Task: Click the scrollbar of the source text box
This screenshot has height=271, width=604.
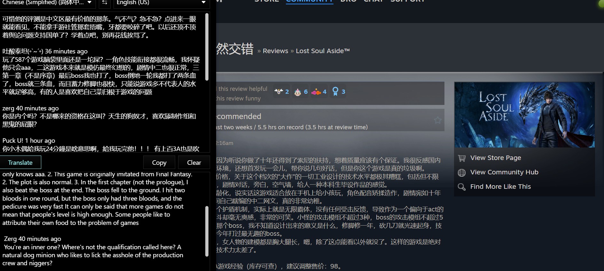Action: click(207, 46)
